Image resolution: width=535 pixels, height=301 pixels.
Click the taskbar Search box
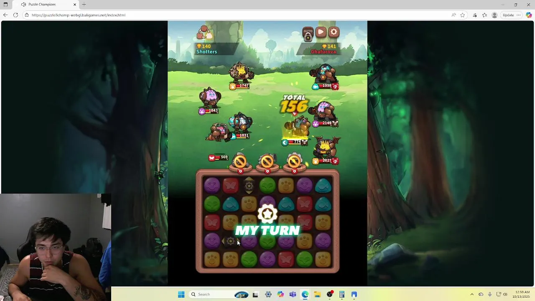219,294
